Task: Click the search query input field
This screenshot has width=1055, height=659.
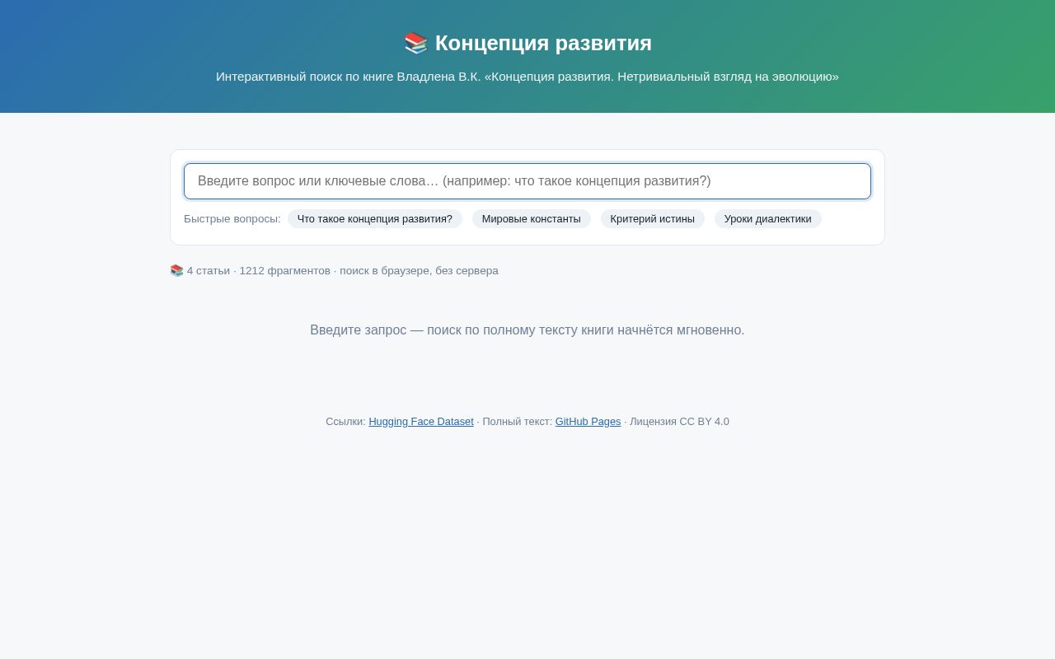Action: pyautogui.click(x=527, y=181)
